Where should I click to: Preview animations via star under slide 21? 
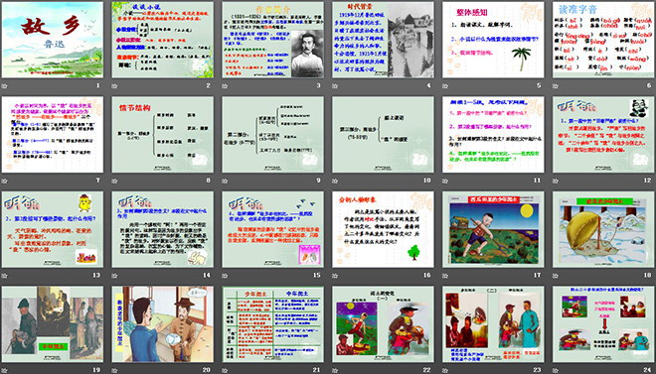click(x=225, y=370)
